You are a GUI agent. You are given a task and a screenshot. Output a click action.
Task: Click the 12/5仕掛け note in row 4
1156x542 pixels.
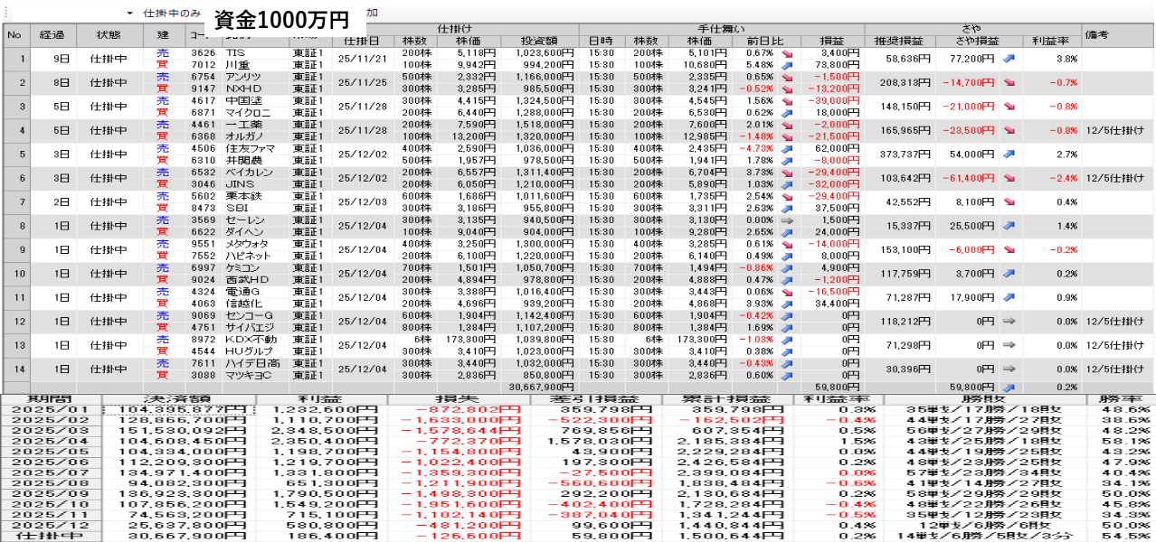pyautogui.click(x=1117, y=130)
